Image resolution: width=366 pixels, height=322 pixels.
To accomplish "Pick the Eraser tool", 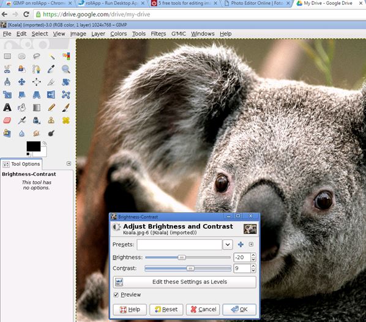I will pos(7,120).
